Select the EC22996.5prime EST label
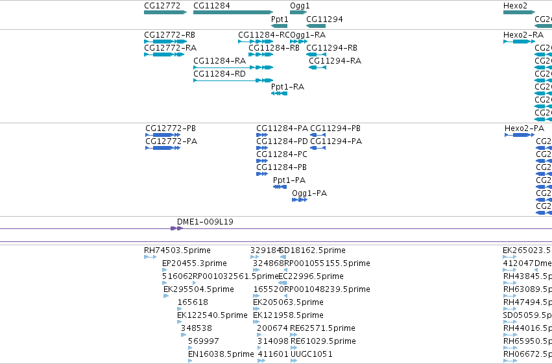552x364 pixels. [311, 276]
